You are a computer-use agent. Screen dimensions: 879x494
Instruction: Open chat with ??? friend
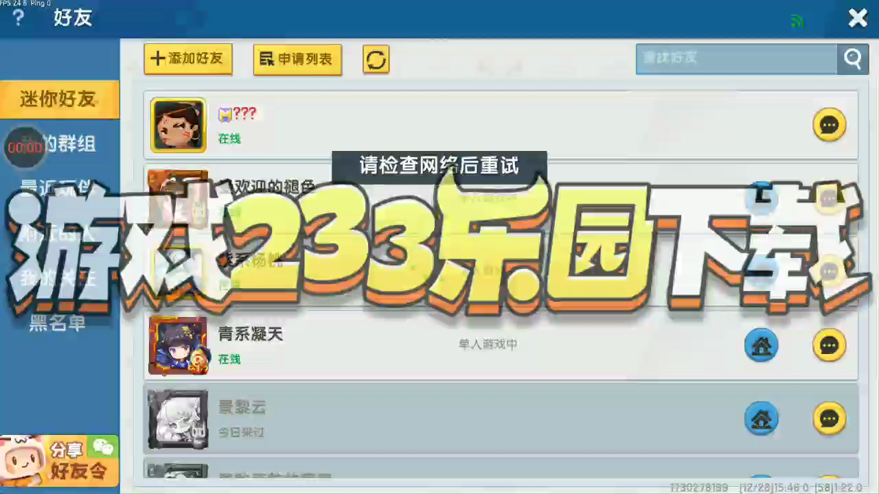tap(829, 125)
